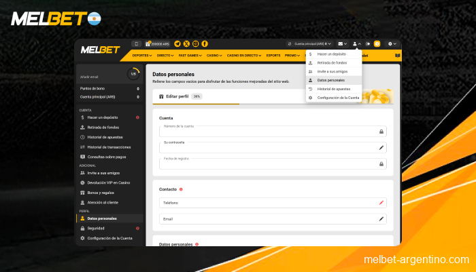The width and height of the screenshot is (476, 272).
Task: Open Devolución VIP en Casino
Action: point(109,182)
